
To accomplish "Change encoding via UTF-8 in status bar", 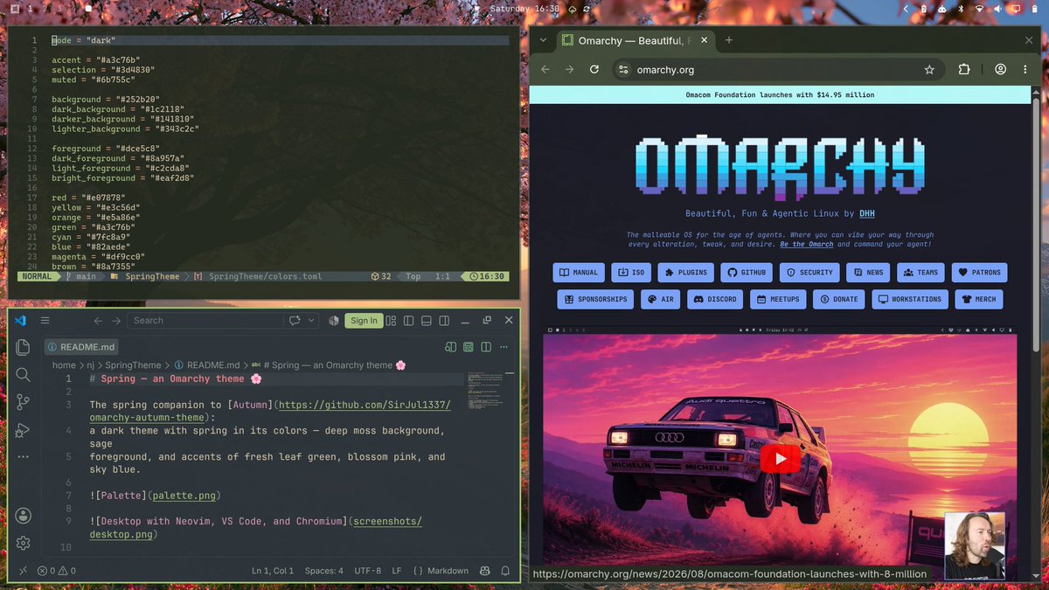I will click(x=368, y=571).
